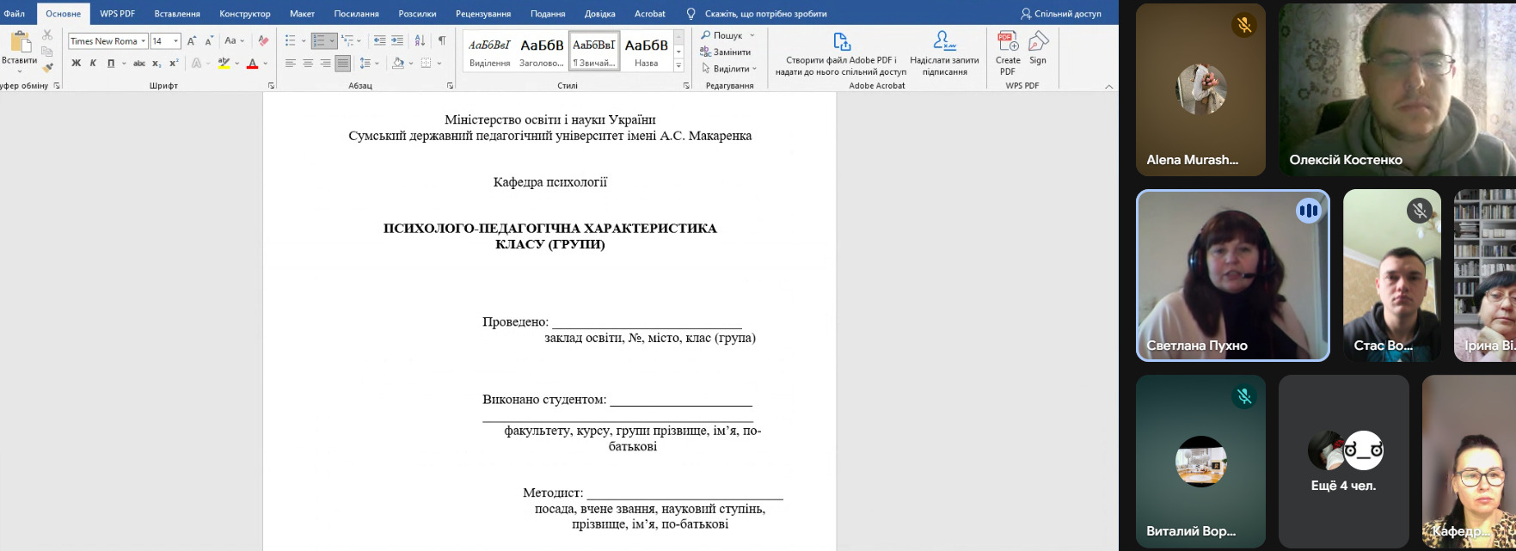Image resolution: width=1516 pixels, height=551 pixels.
Task: Click the Спільний доступ button
Action: [x=1059, y=14]
